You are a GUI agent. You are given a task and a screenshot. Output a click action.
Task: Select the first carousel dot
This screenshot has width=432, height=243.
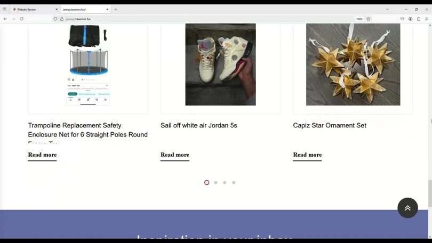206,182
